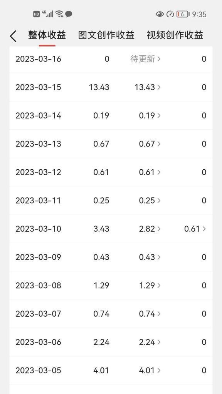Expand 0.61 video income on 2023-03-10
The height and width of the screenshot is (394, 222).
click(195, 229)
